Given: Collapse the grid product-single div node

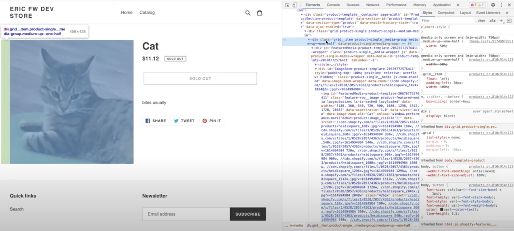Looking at the screenshot, I should tap(305, 31).
